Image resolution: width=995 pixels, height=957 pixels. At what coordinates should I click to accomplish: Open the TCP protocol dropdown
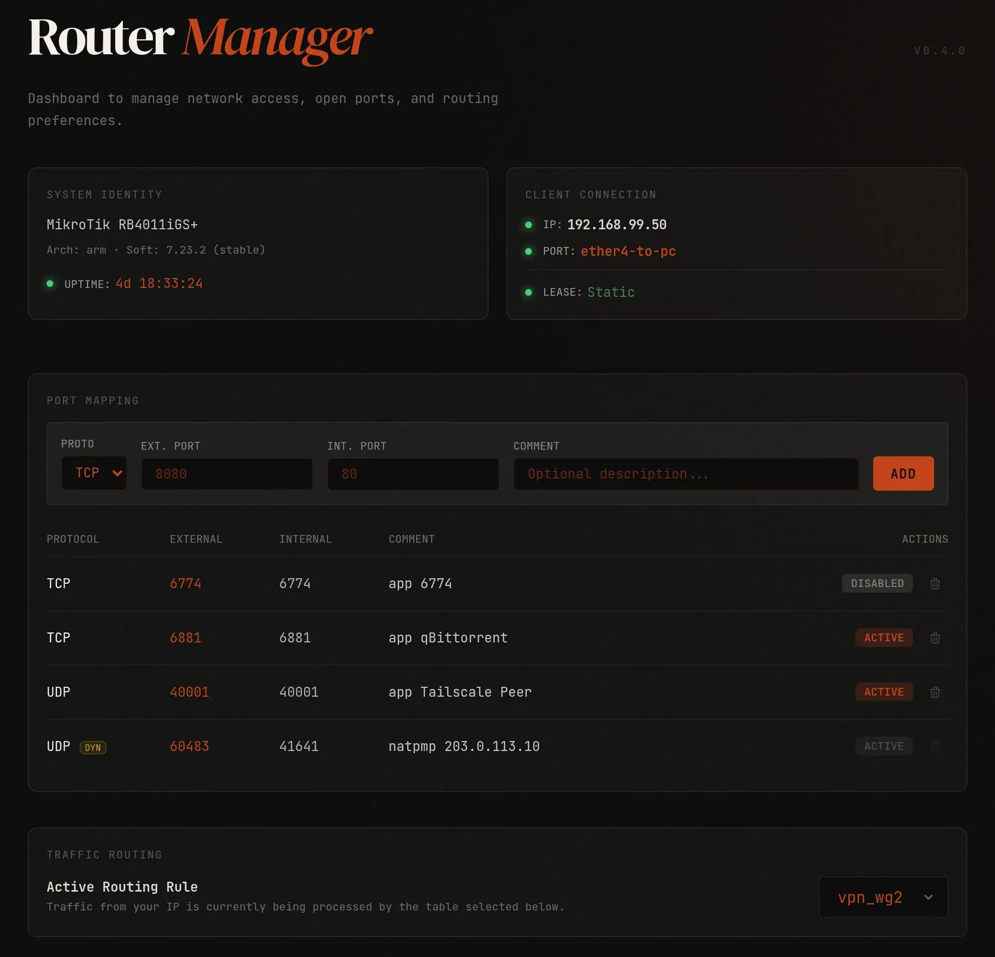click(94, 473)
